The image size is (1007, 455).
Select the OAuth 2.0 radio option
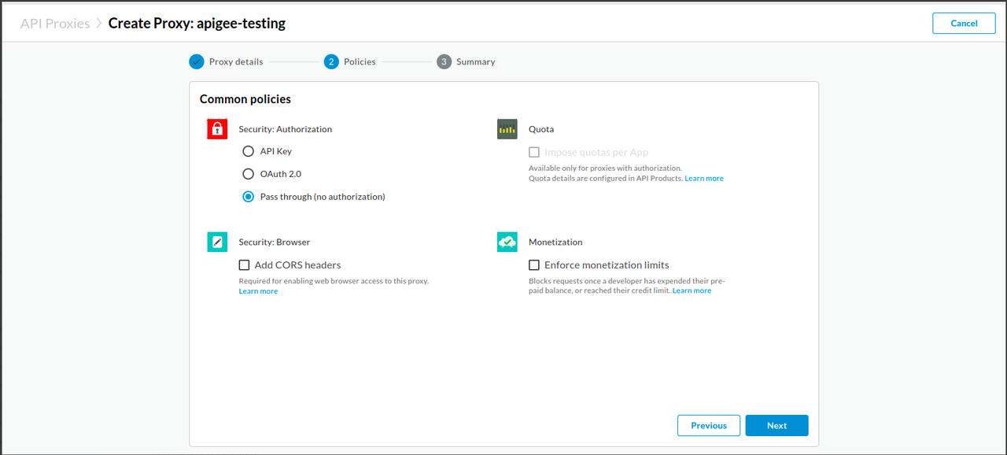point(249,174)
